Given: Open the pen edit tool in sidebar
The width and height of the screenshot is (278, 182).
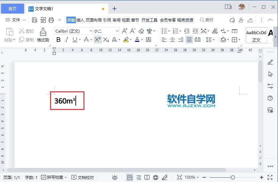Looking at the screenshot, I should click(x=270, y=62).
